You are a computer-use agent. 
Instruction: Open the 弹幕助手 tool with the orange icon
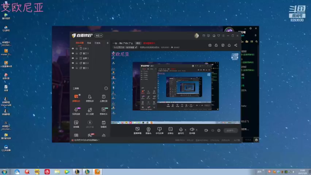click(76, 98)
